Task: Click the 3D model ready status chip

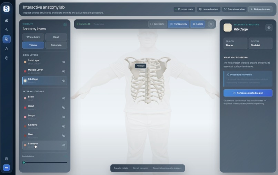Action: coord(184,9)
